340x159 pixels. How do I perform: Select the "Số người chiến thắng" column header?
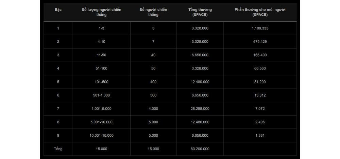pyautogui.click(x=153, y=12)
